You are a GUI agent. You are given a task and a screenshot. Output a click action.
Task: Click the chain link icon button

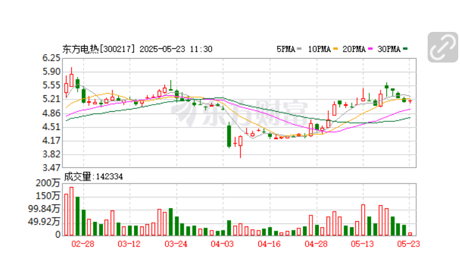[x=442, y=47]
